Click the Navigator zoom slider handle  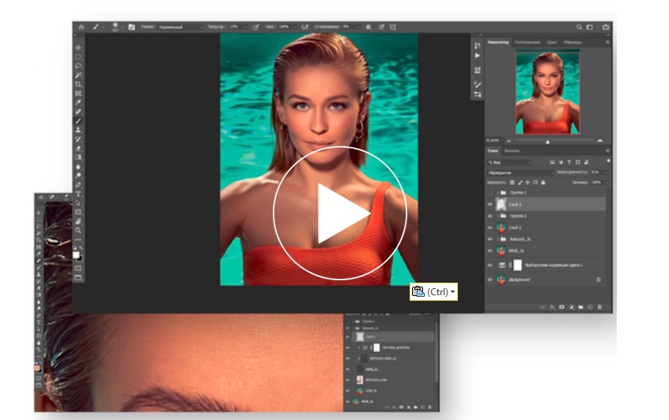pos(547,141)
